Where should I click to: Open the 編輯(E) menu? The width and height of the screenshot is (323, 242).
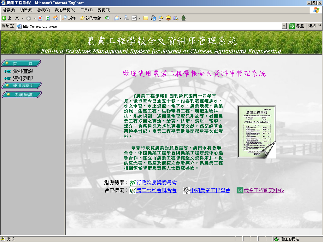[26, 10]
